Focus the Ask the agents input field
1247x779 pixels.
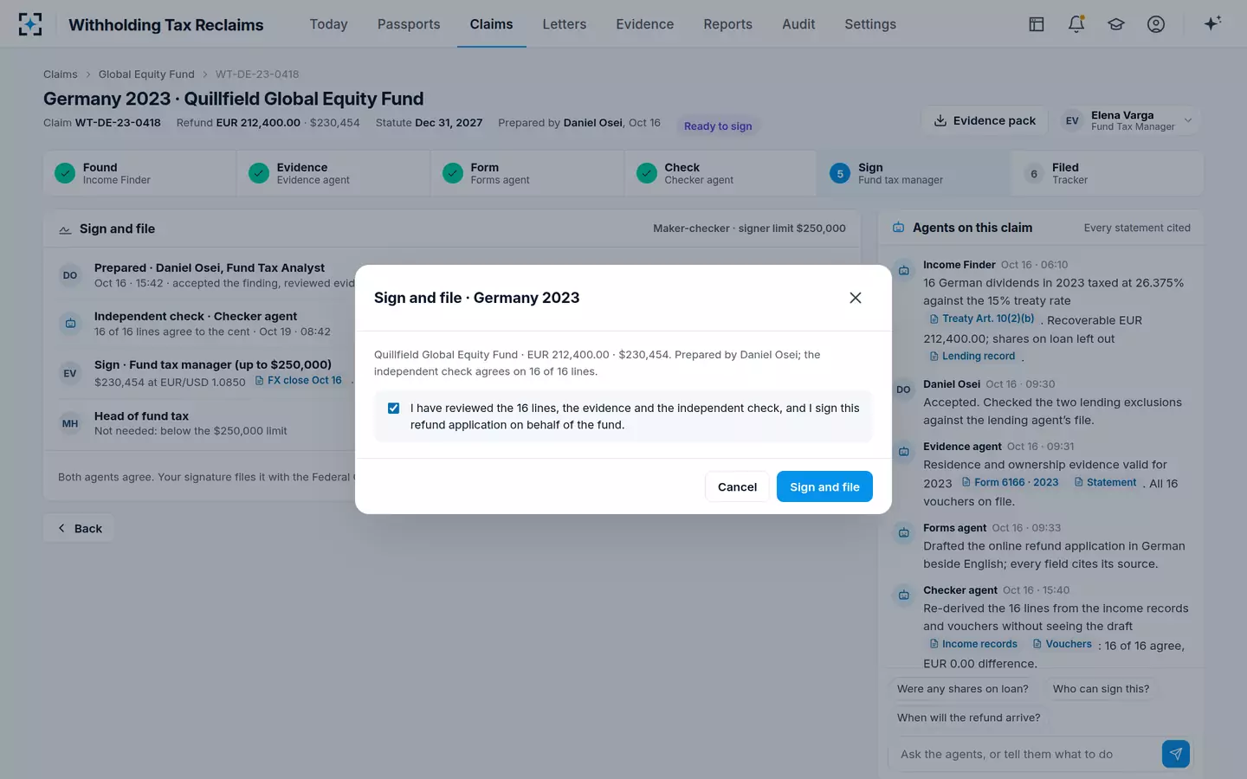click(x=1025, y=754)
